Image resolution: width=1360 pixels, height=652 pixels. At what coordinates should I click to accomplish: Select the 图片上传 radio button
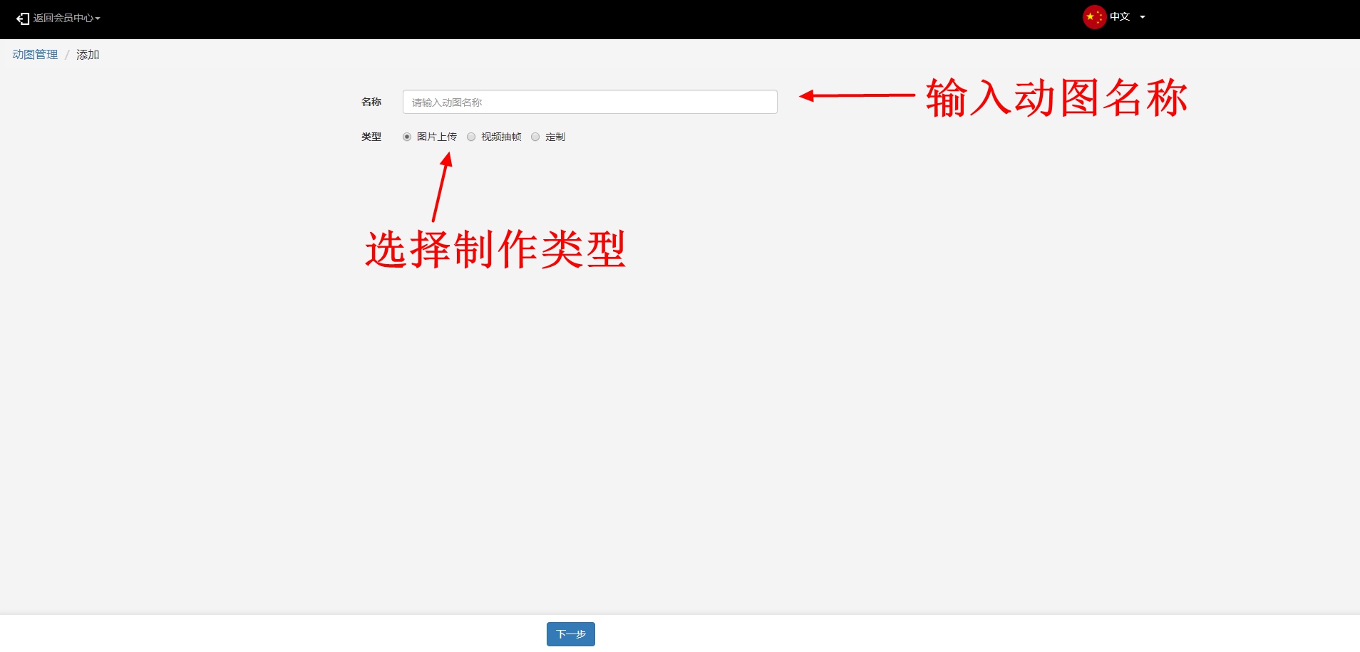click(407, 137)
